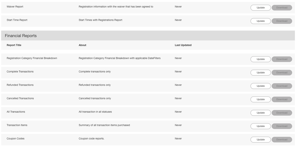This screenshot has width=297, height=146.
Task: Download the Complete Transactions report
Action: click(282, 73)
